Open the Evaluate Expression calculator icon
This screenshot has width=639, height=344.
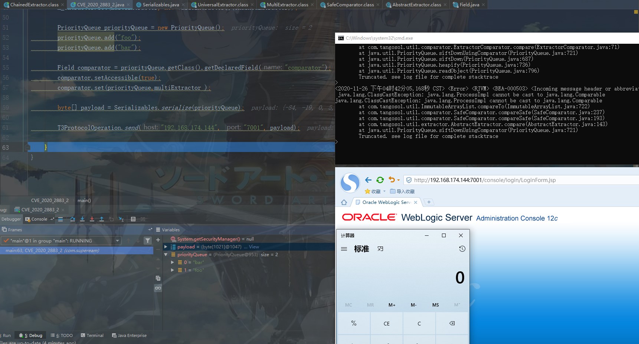tap(133, 219)
